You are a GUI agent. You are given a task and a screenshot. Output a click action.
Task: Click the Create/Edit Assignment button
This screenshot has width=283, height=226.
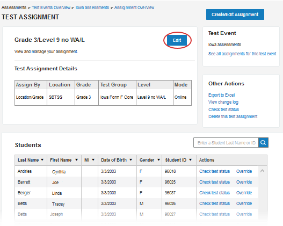click(235, 14)
